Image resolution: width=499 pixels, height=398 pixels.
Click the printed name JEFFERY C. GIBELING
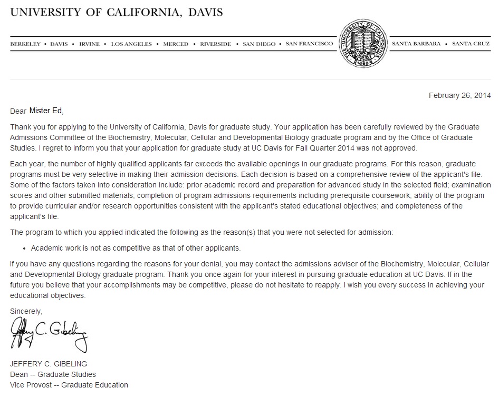pyautogui.click(x=49, y=364)
